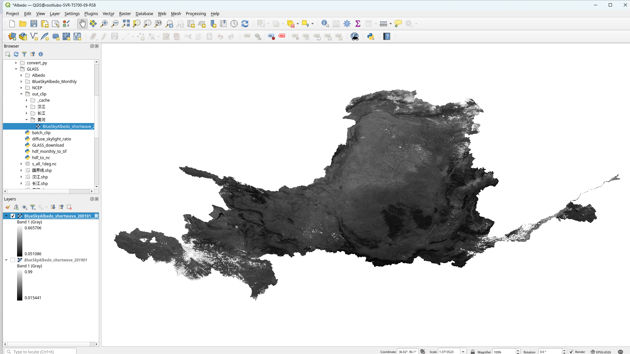Open the Python console icon
The width and height of the screenshot is (630, 354).
point(371,36)
